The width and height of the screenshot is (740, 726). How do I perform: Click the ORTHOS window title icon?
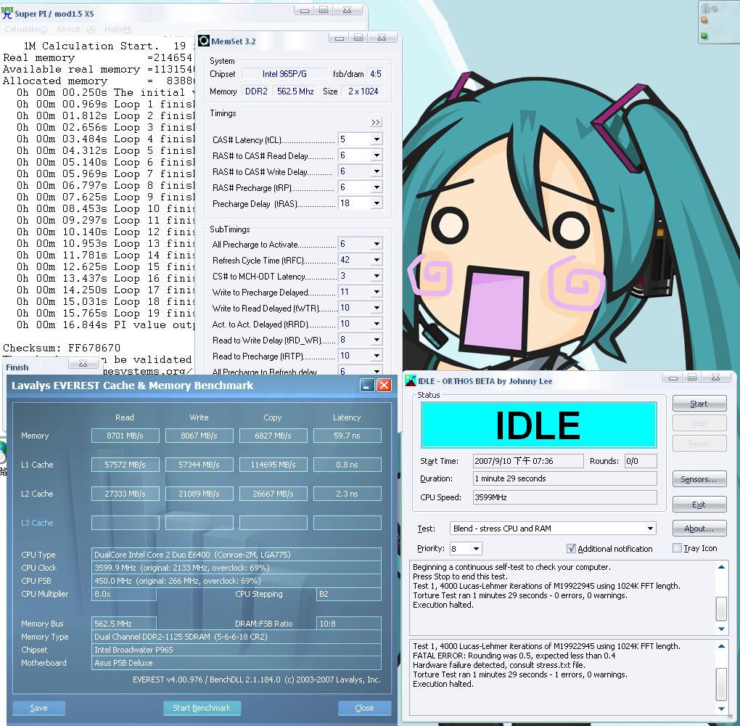[411, 380]
